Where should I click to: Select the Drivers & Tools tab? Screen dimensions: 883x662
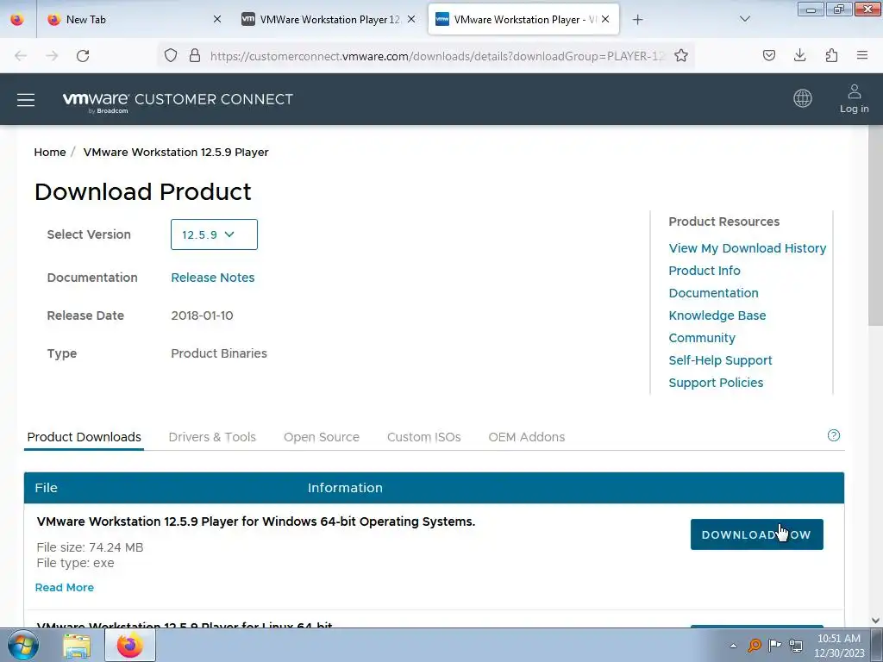click(212, 437)
